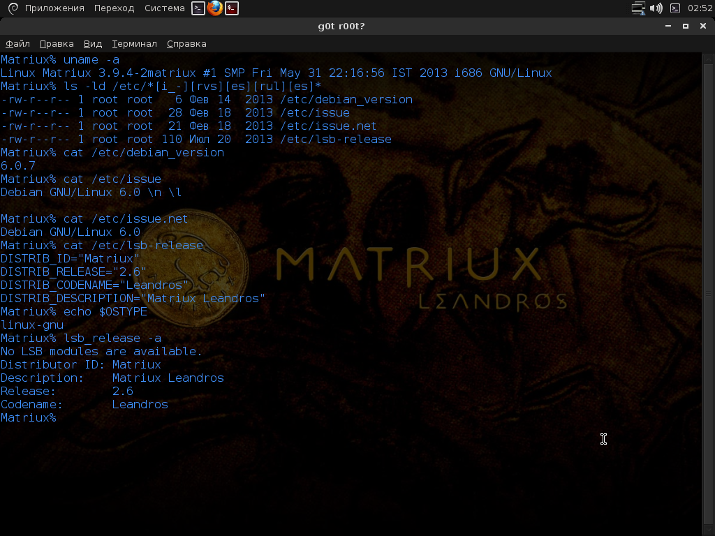Click the ls row ending in /etc/issue.net
This screenshot has width=715, height=536.
pos(189,126)
